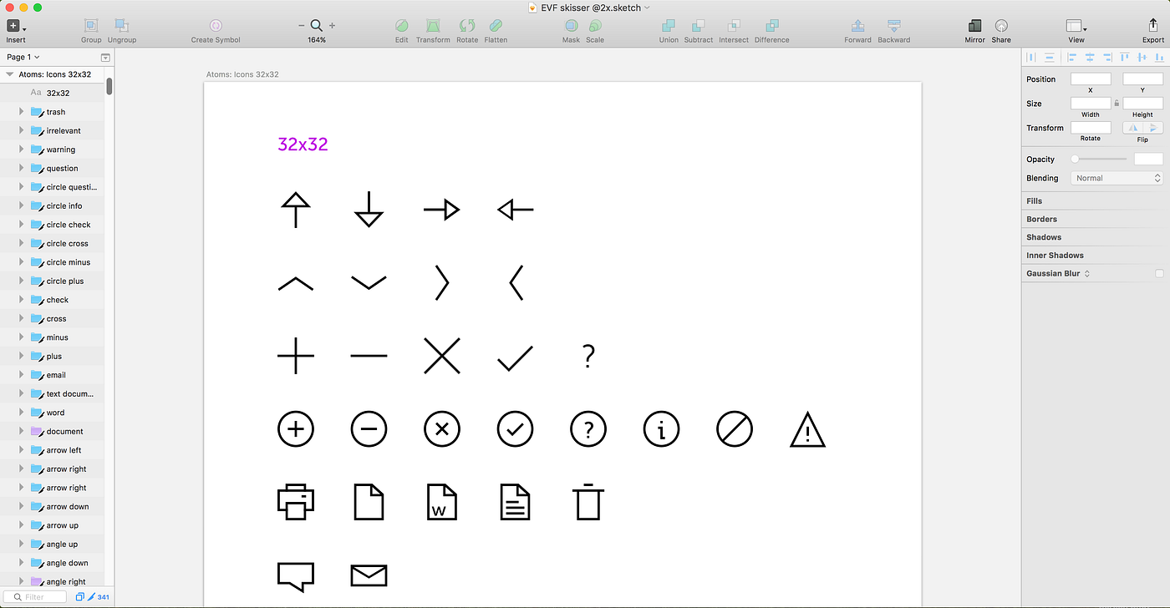Expand the warning layer group

click(x=22, y=149)
